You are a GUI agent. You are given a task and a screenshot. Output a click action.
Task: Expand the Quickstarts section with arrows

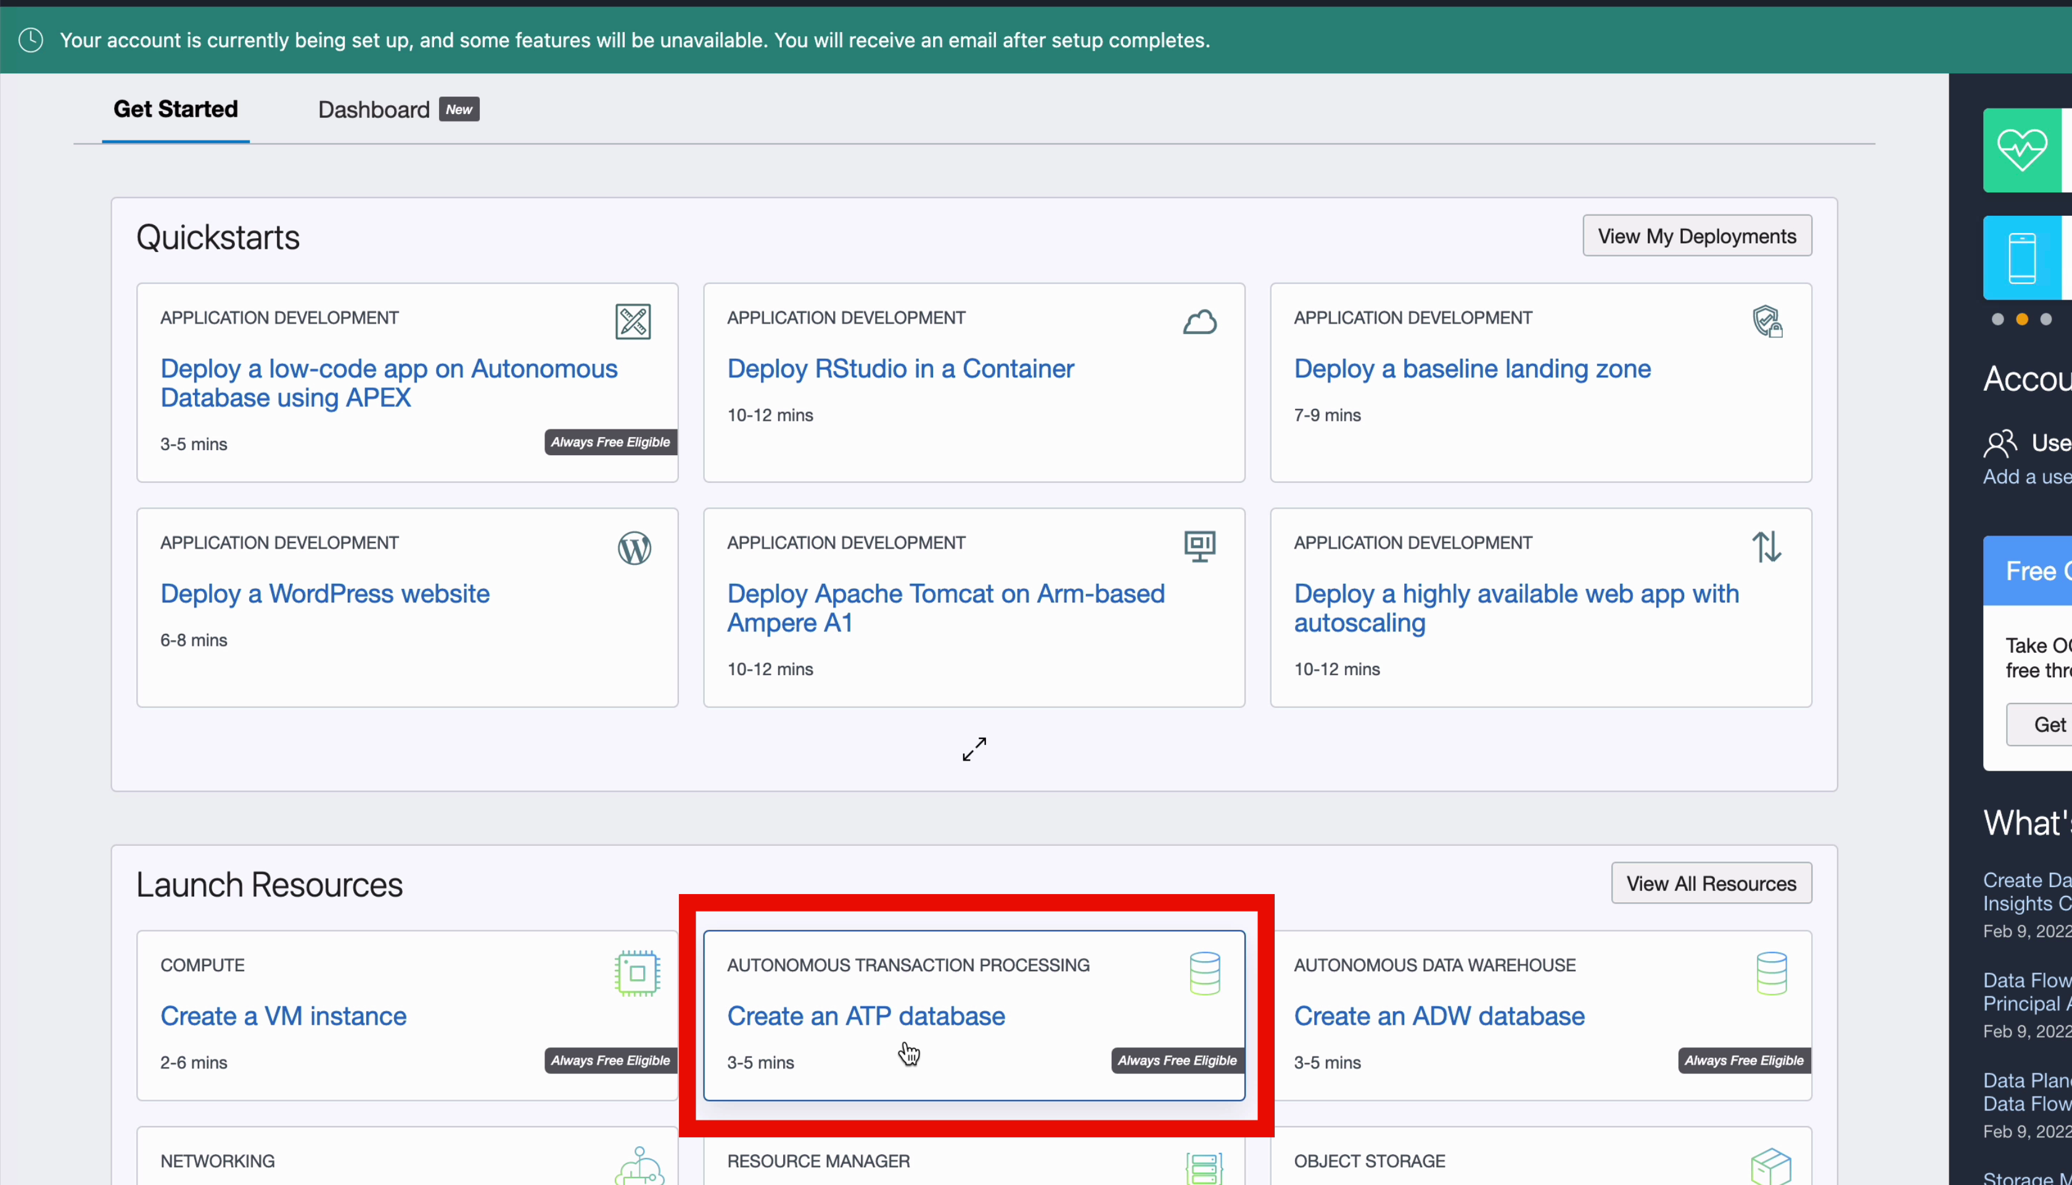click(974, 748)
